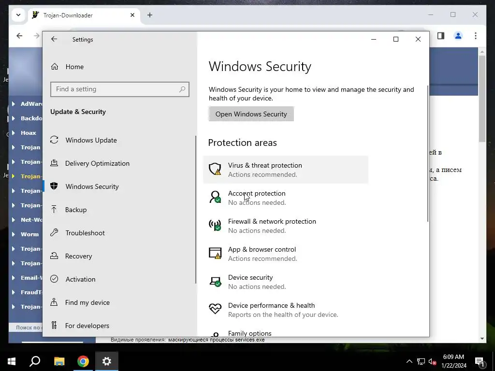
Task: Click the Troubleshoot wrench icon
Action: coord(54,233)
